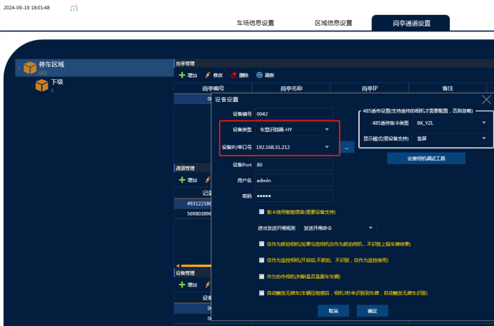Click the 修改 pencil icon in 岗亭管理

point(208,75)
